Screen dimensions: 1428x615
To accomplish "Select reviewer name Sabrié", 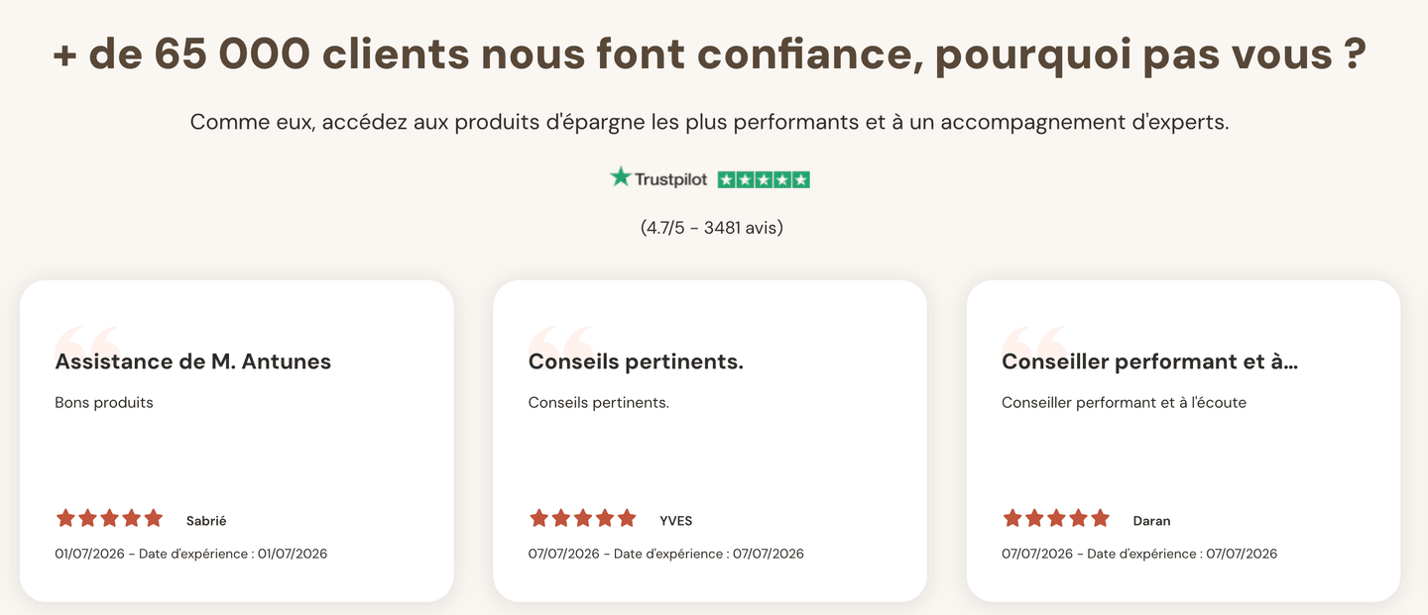I will click(x=206, y=520).
